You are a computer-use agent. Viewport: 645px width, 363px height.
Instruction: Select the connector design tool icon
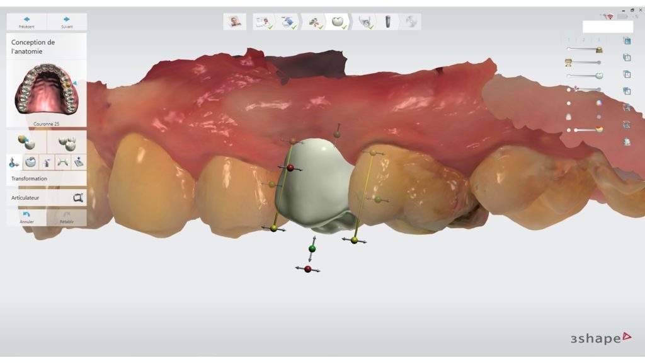pyautogui.click(x=63, y=162)
